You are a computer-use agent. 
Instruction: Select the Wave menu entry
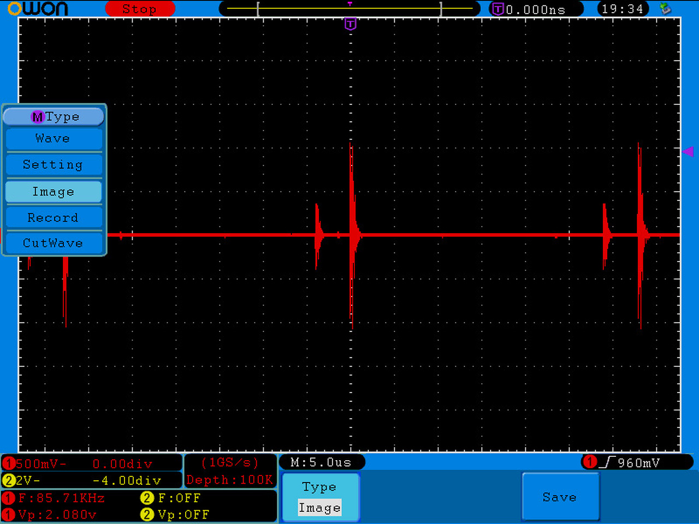[x=54, y=139]
